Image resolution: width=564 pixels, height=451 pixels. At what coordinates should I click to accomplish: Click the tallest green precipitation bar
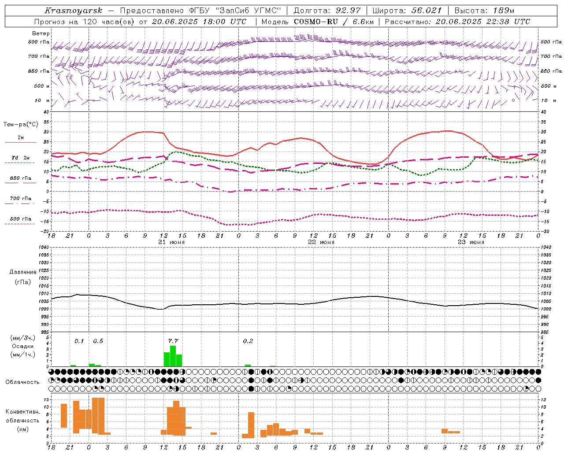[173, 356]
